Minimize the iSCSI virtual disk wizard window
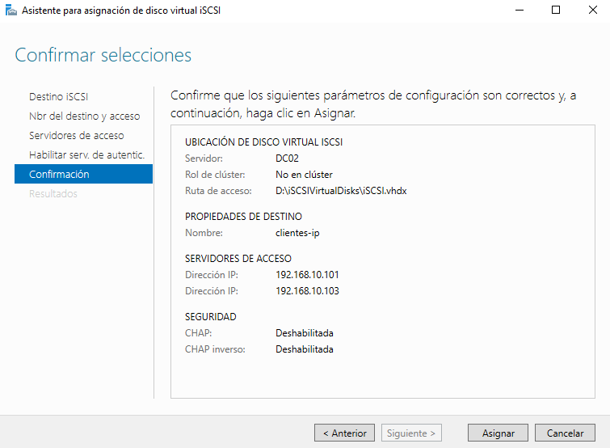 coord(518,11)
